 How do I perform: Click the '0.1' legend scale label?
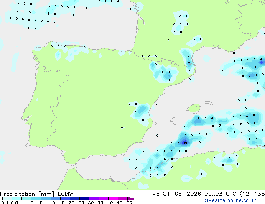point(5,202)
